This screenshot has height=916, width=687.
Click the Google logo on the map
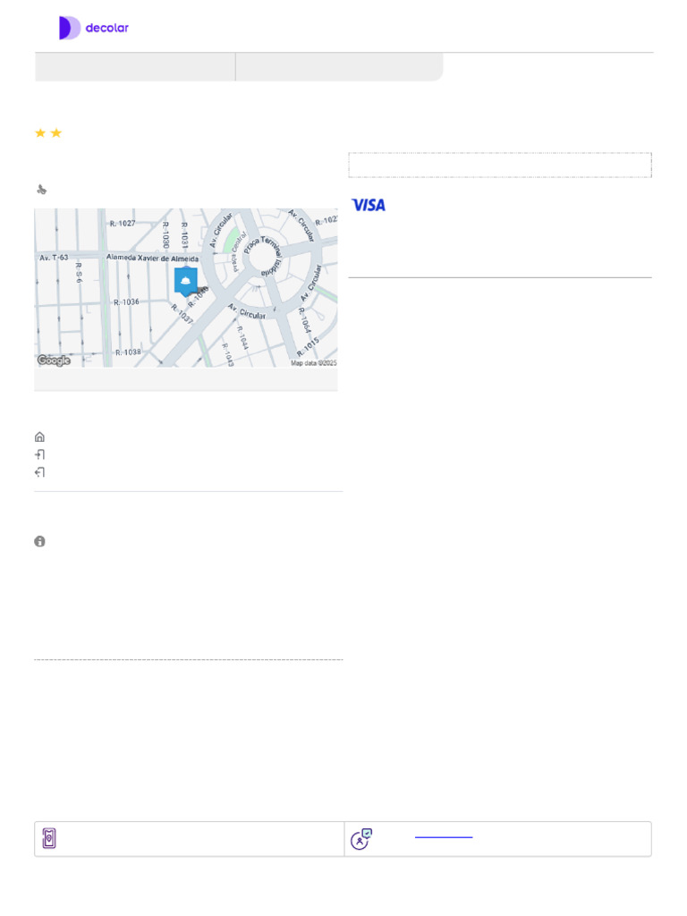[54, 360]
